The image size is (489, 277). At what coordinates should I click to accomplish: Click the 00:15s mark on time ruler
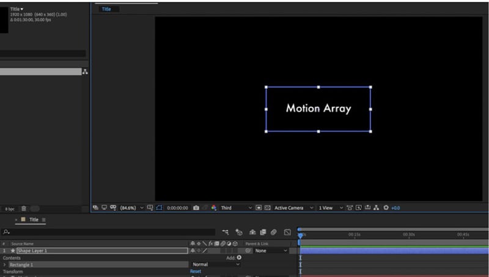click(x=355, y=234)
